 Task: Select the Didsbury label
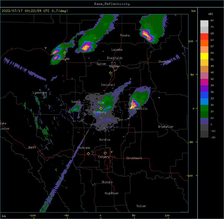100,112
